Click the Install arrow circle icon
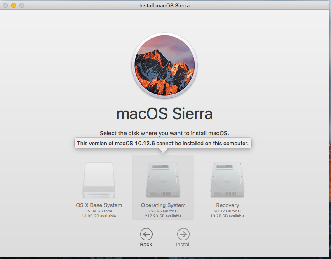This screenshot has height=259, width=331. point(183,234)
